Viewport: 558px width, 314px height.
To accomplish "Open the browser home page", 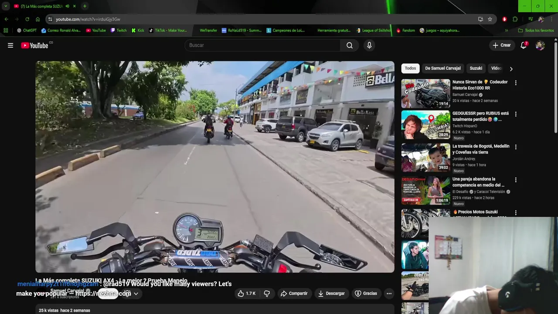I will [x=37, y=19].
